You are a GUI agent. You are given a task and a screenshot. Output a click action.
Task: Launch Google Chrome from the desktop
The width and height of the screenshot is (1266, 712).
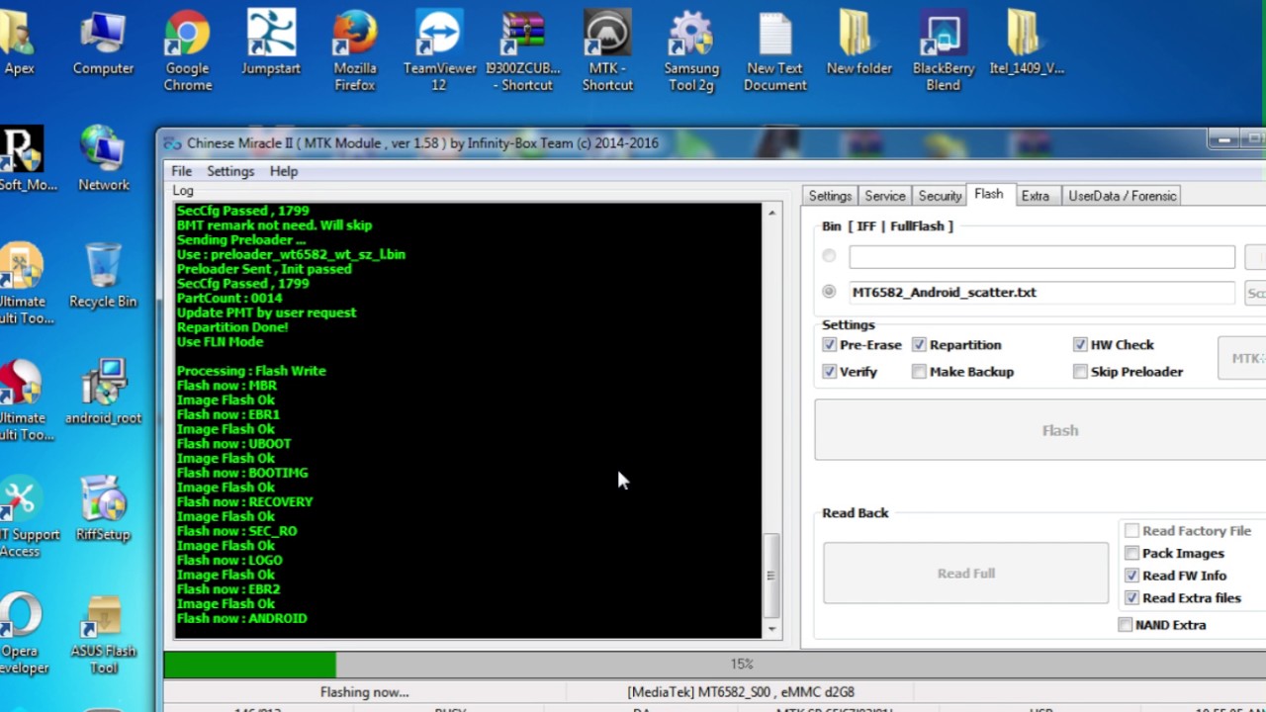click(187, 51)
